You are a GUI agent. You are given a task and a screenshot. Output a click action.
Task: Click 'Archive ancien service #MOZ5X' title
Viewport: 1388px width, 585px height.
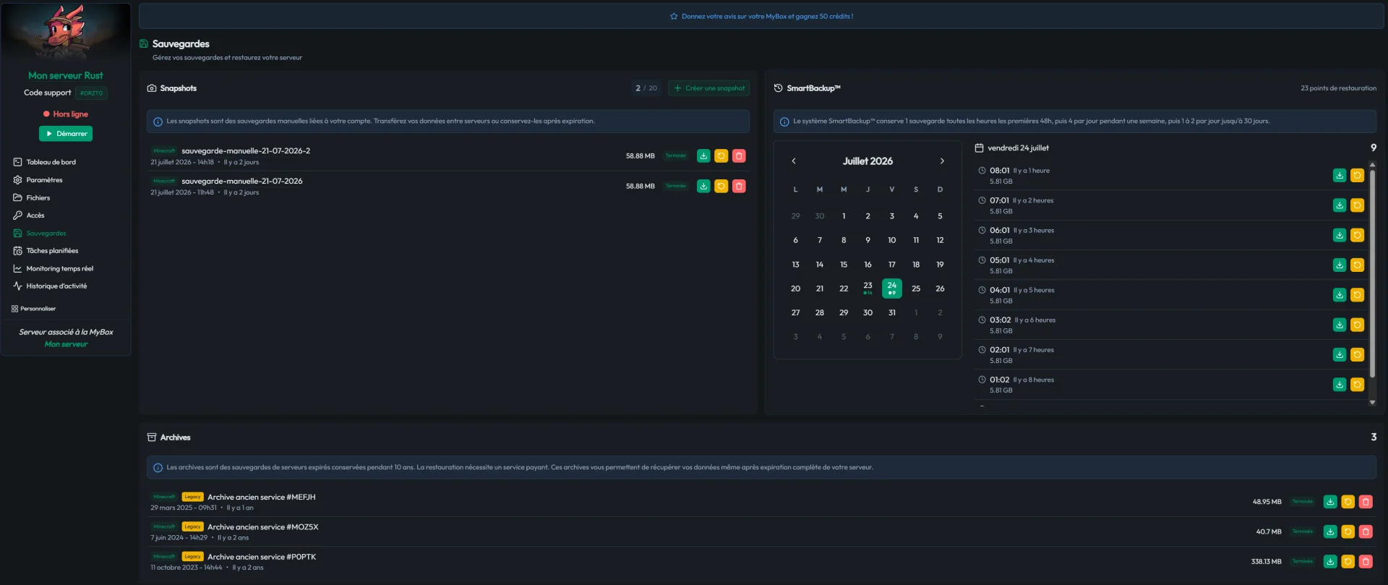(x=263, y=527)
